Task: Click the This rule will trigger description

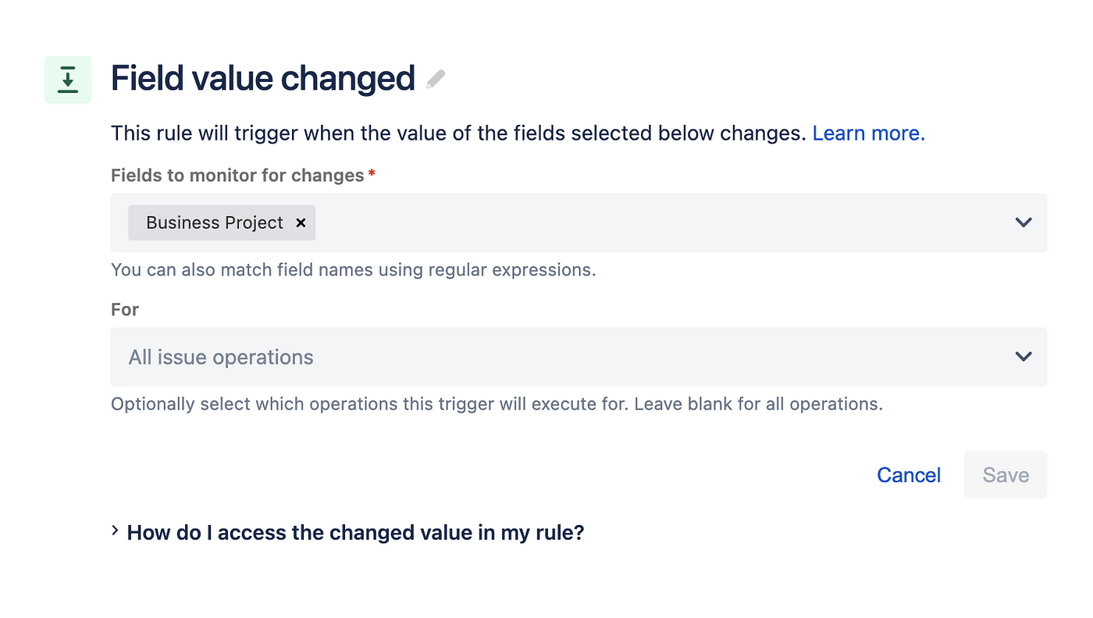Action: coord(458,133)
